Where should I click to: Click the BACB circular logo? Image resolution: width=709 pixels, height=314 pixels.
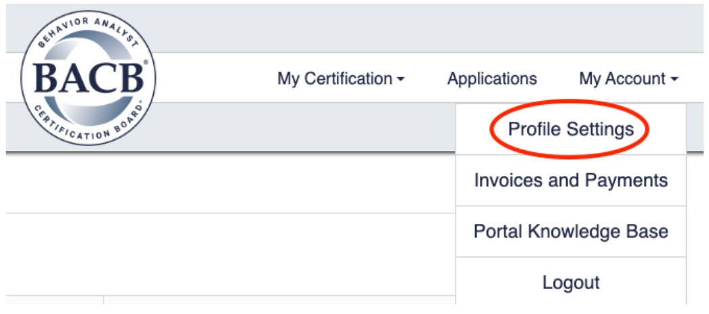point(88,78)
